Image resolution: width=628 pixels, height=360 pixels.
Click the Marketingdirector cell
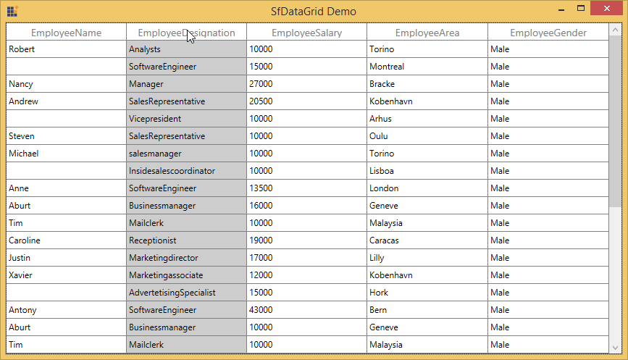pyautogui.click(x=186, y=258)
